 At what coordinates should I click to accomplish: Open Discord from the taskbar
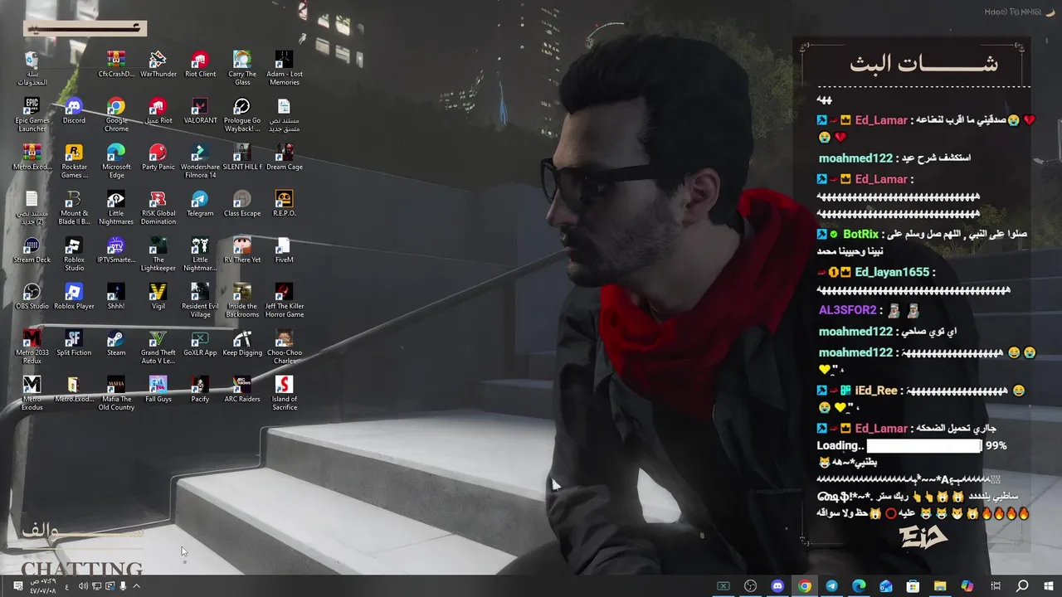point(777,586)
